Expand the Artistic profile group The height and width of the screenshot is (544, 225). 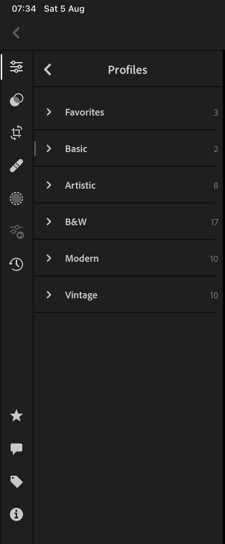(49, 185)
